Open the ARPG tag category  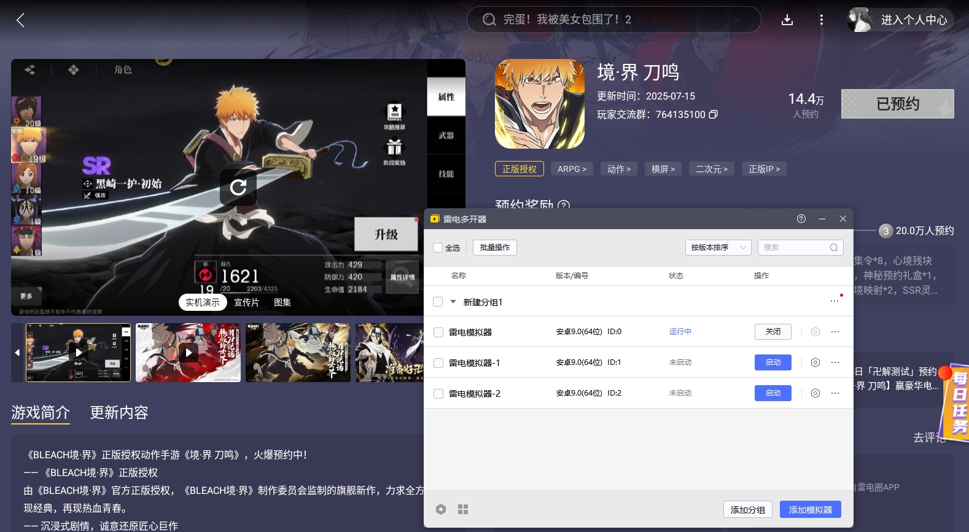[572, 169]
